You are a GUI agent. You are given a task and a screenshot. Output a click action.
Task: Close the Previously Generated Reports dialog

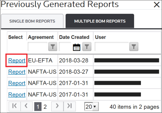[157, 5]
